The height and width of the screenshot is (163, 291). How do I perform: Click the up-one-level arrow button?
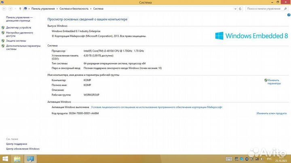tap(19, 8)
